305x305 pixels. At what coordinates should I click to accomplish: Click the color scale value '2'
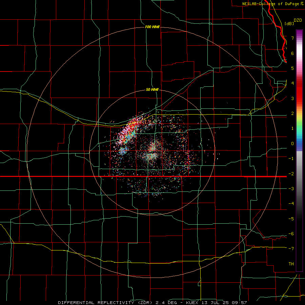pyautogui.click(x=292, y=114)
